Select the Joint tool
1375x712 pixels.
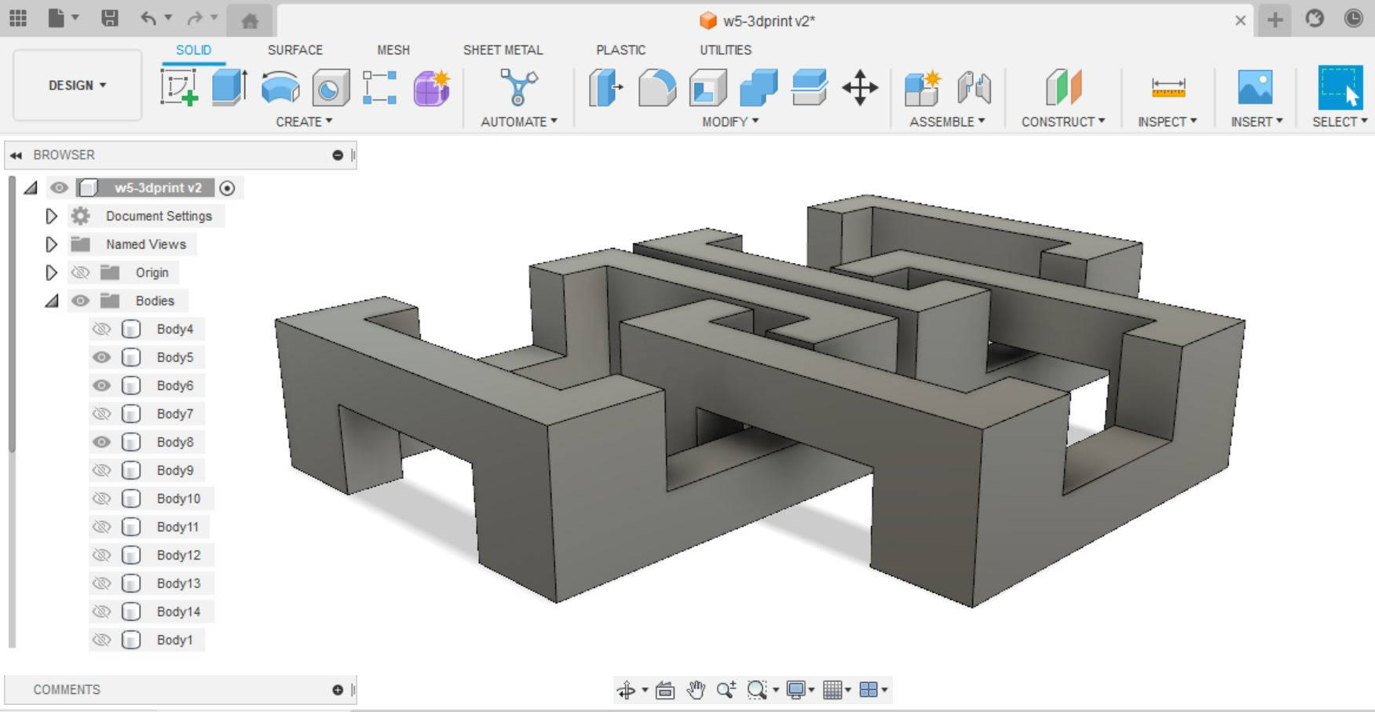(x=974, y=86)
